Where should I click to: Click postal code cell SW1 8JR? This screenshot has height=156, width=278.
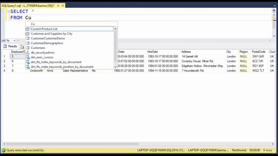[259, 57]
